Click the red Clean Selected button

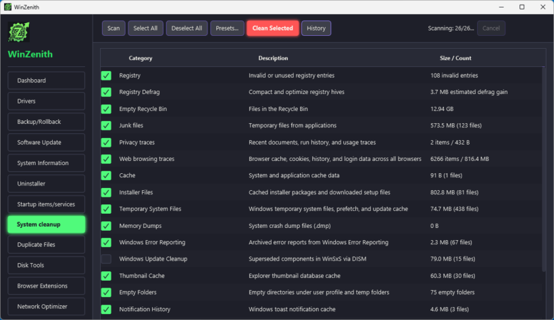click(x=272, y=28)
